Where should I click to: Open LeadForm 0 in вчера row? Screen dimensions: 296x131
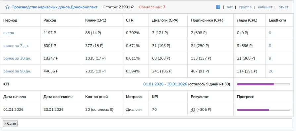point(270,33)
